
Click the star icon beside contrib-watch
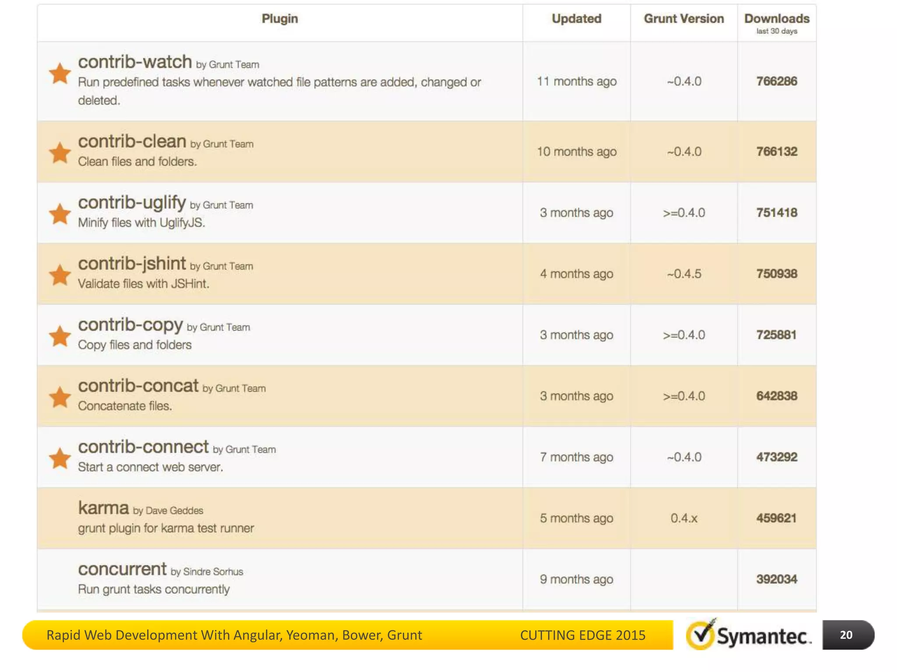point(60,73)
